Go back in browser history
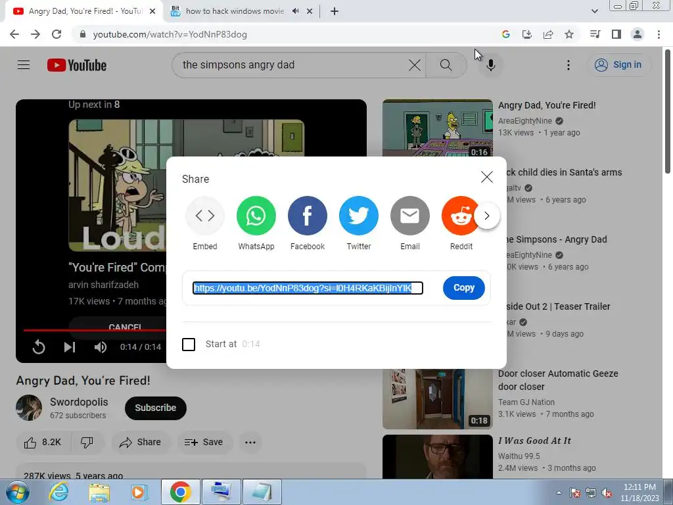The image size is (673, 505). (x=14, y=34)
